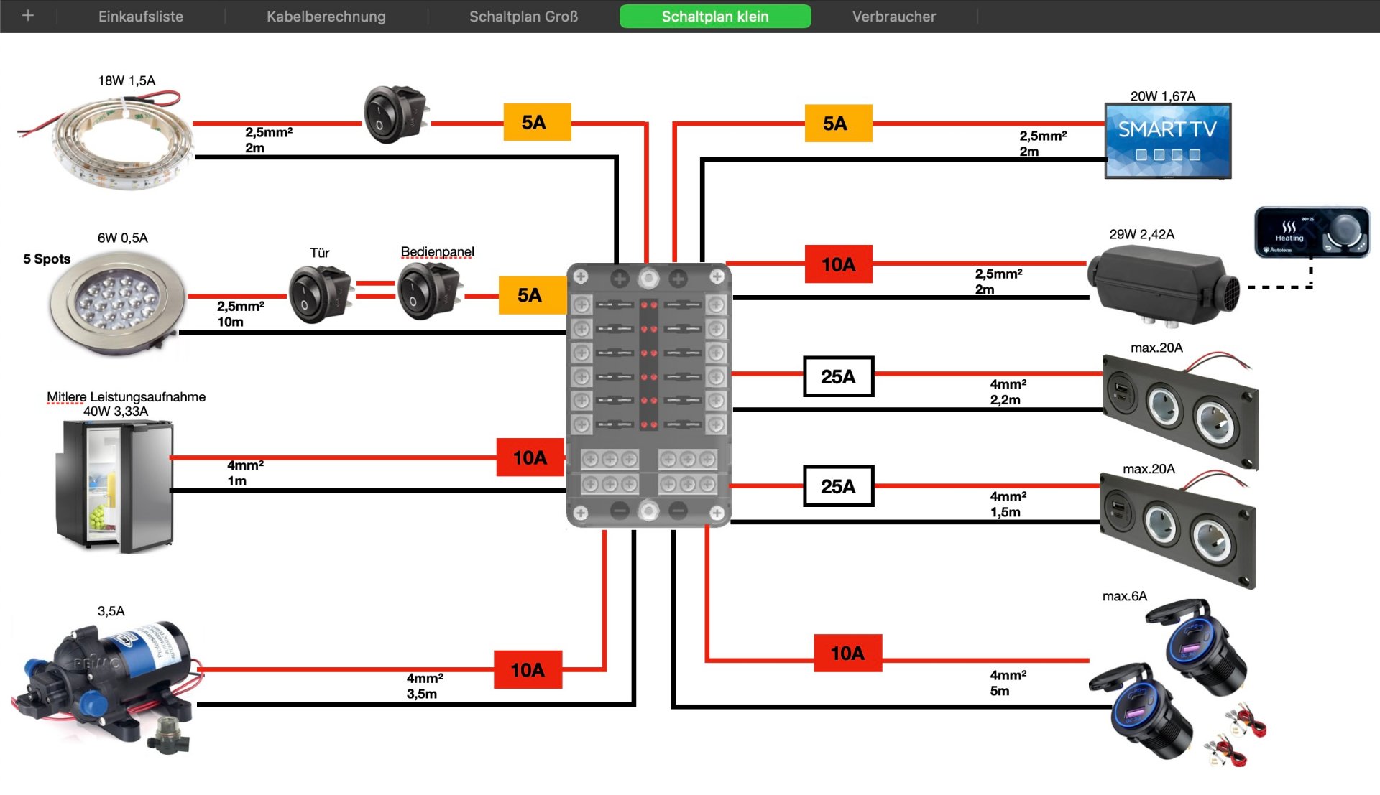Select the Schaltplan Groß tab

pos(523,16)
